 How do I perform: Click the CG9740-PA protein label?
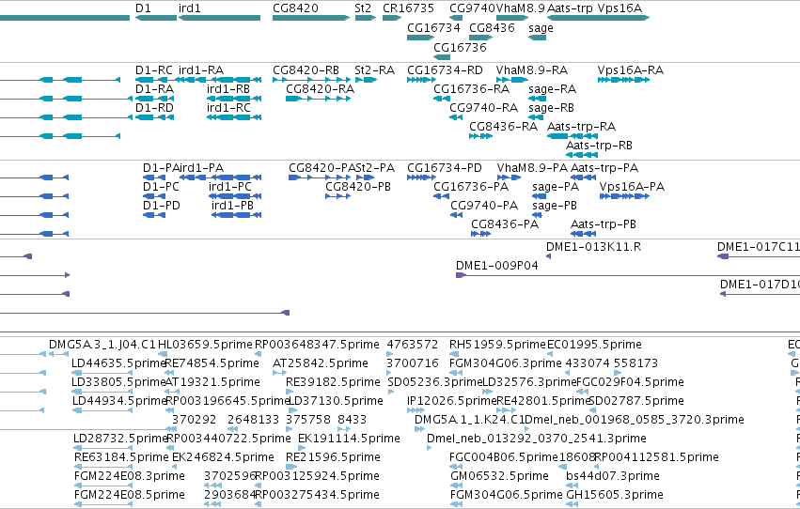(484, 206)
